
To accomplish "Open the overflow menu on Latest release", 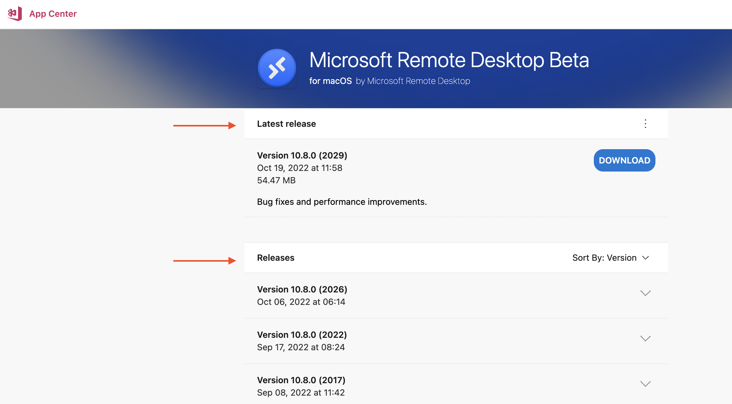I will 645,124.
